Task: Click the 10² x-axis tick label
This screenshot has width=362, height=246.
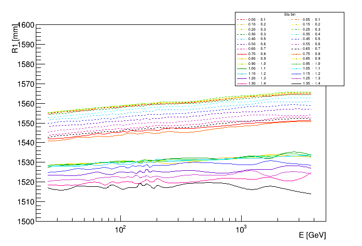Action: (120, 229)
